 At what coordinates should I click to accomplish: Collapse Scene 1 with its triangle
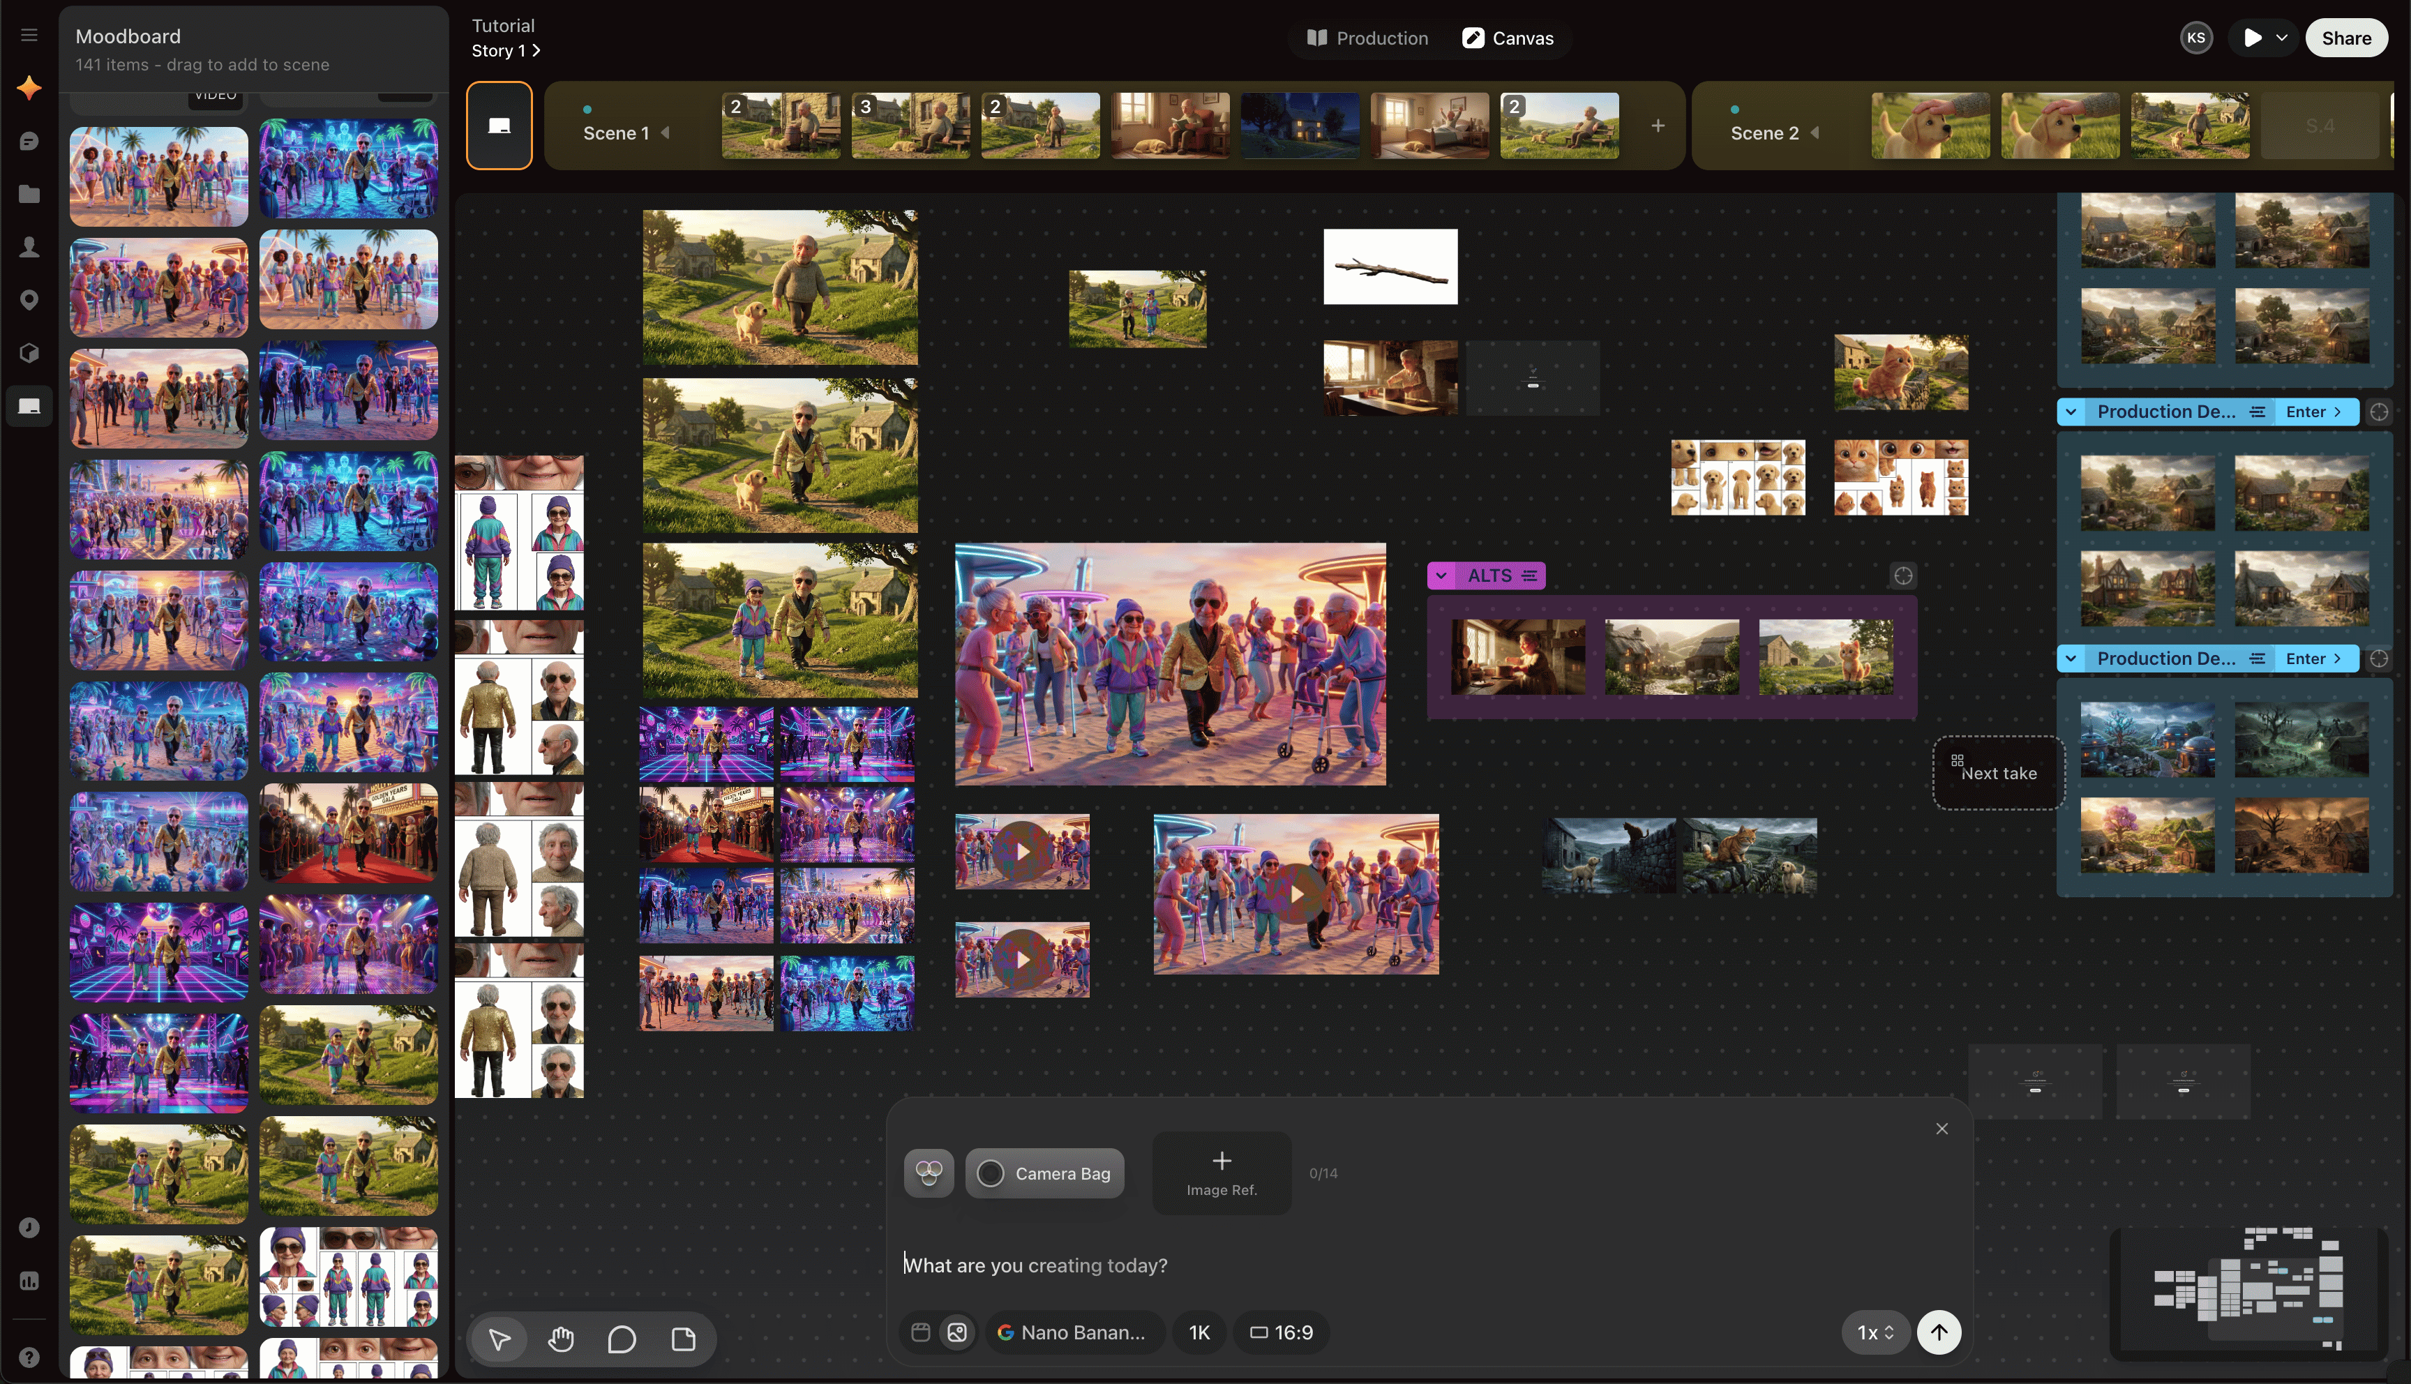[666, 133]
